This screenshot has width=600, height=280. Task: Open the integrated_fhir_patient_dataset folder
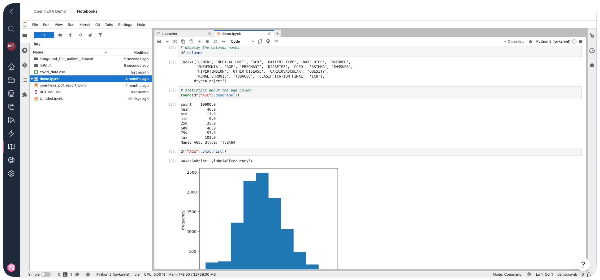point(66,59)
